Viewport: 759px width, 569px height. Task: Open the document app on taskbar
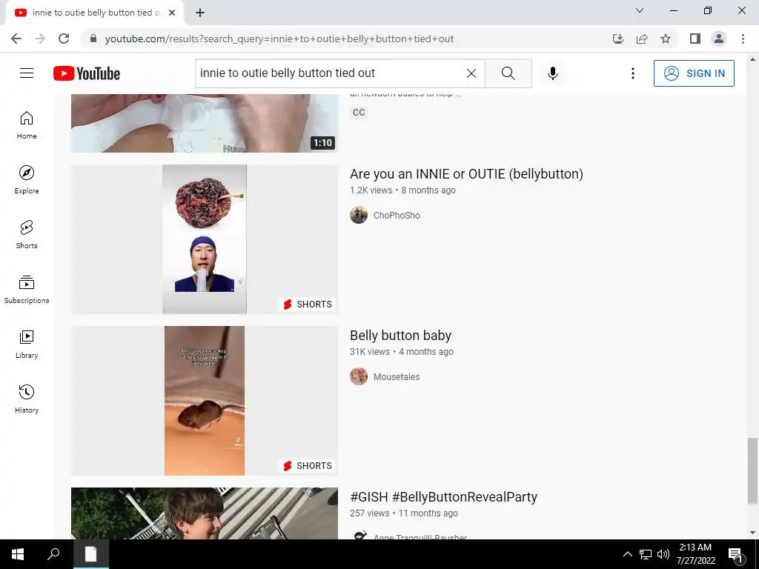point(91,554)
